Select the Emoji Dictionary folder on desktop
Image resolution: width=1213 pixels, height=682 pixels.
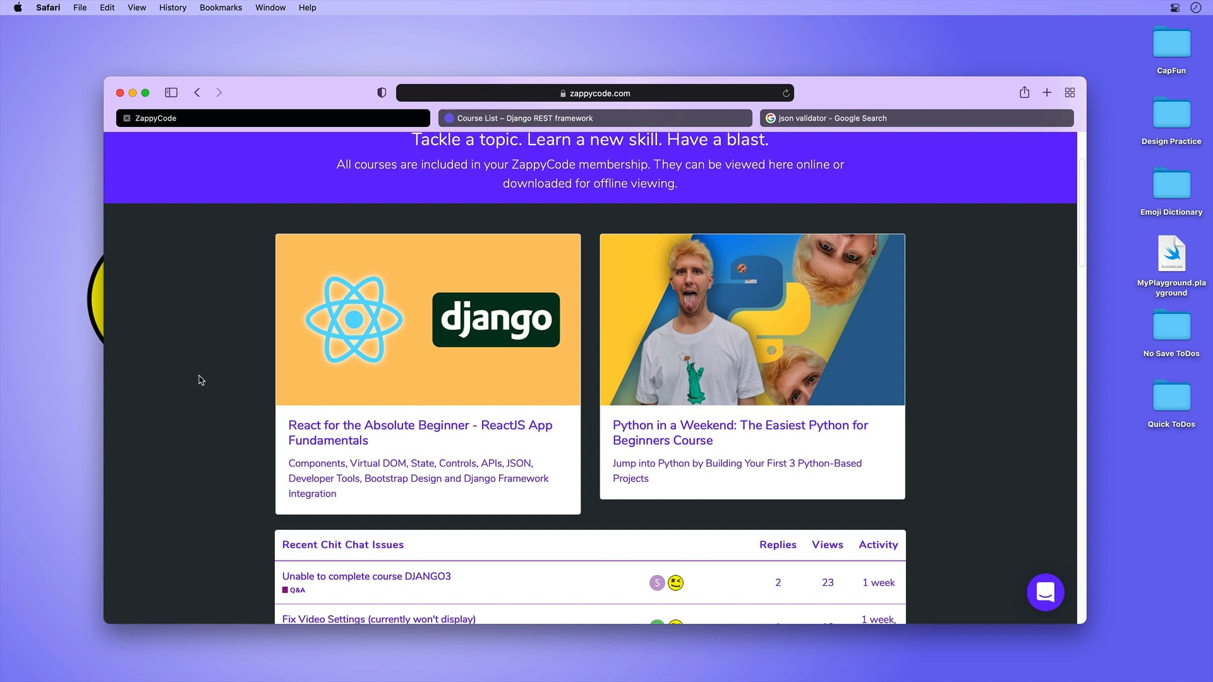point(1171,192)
